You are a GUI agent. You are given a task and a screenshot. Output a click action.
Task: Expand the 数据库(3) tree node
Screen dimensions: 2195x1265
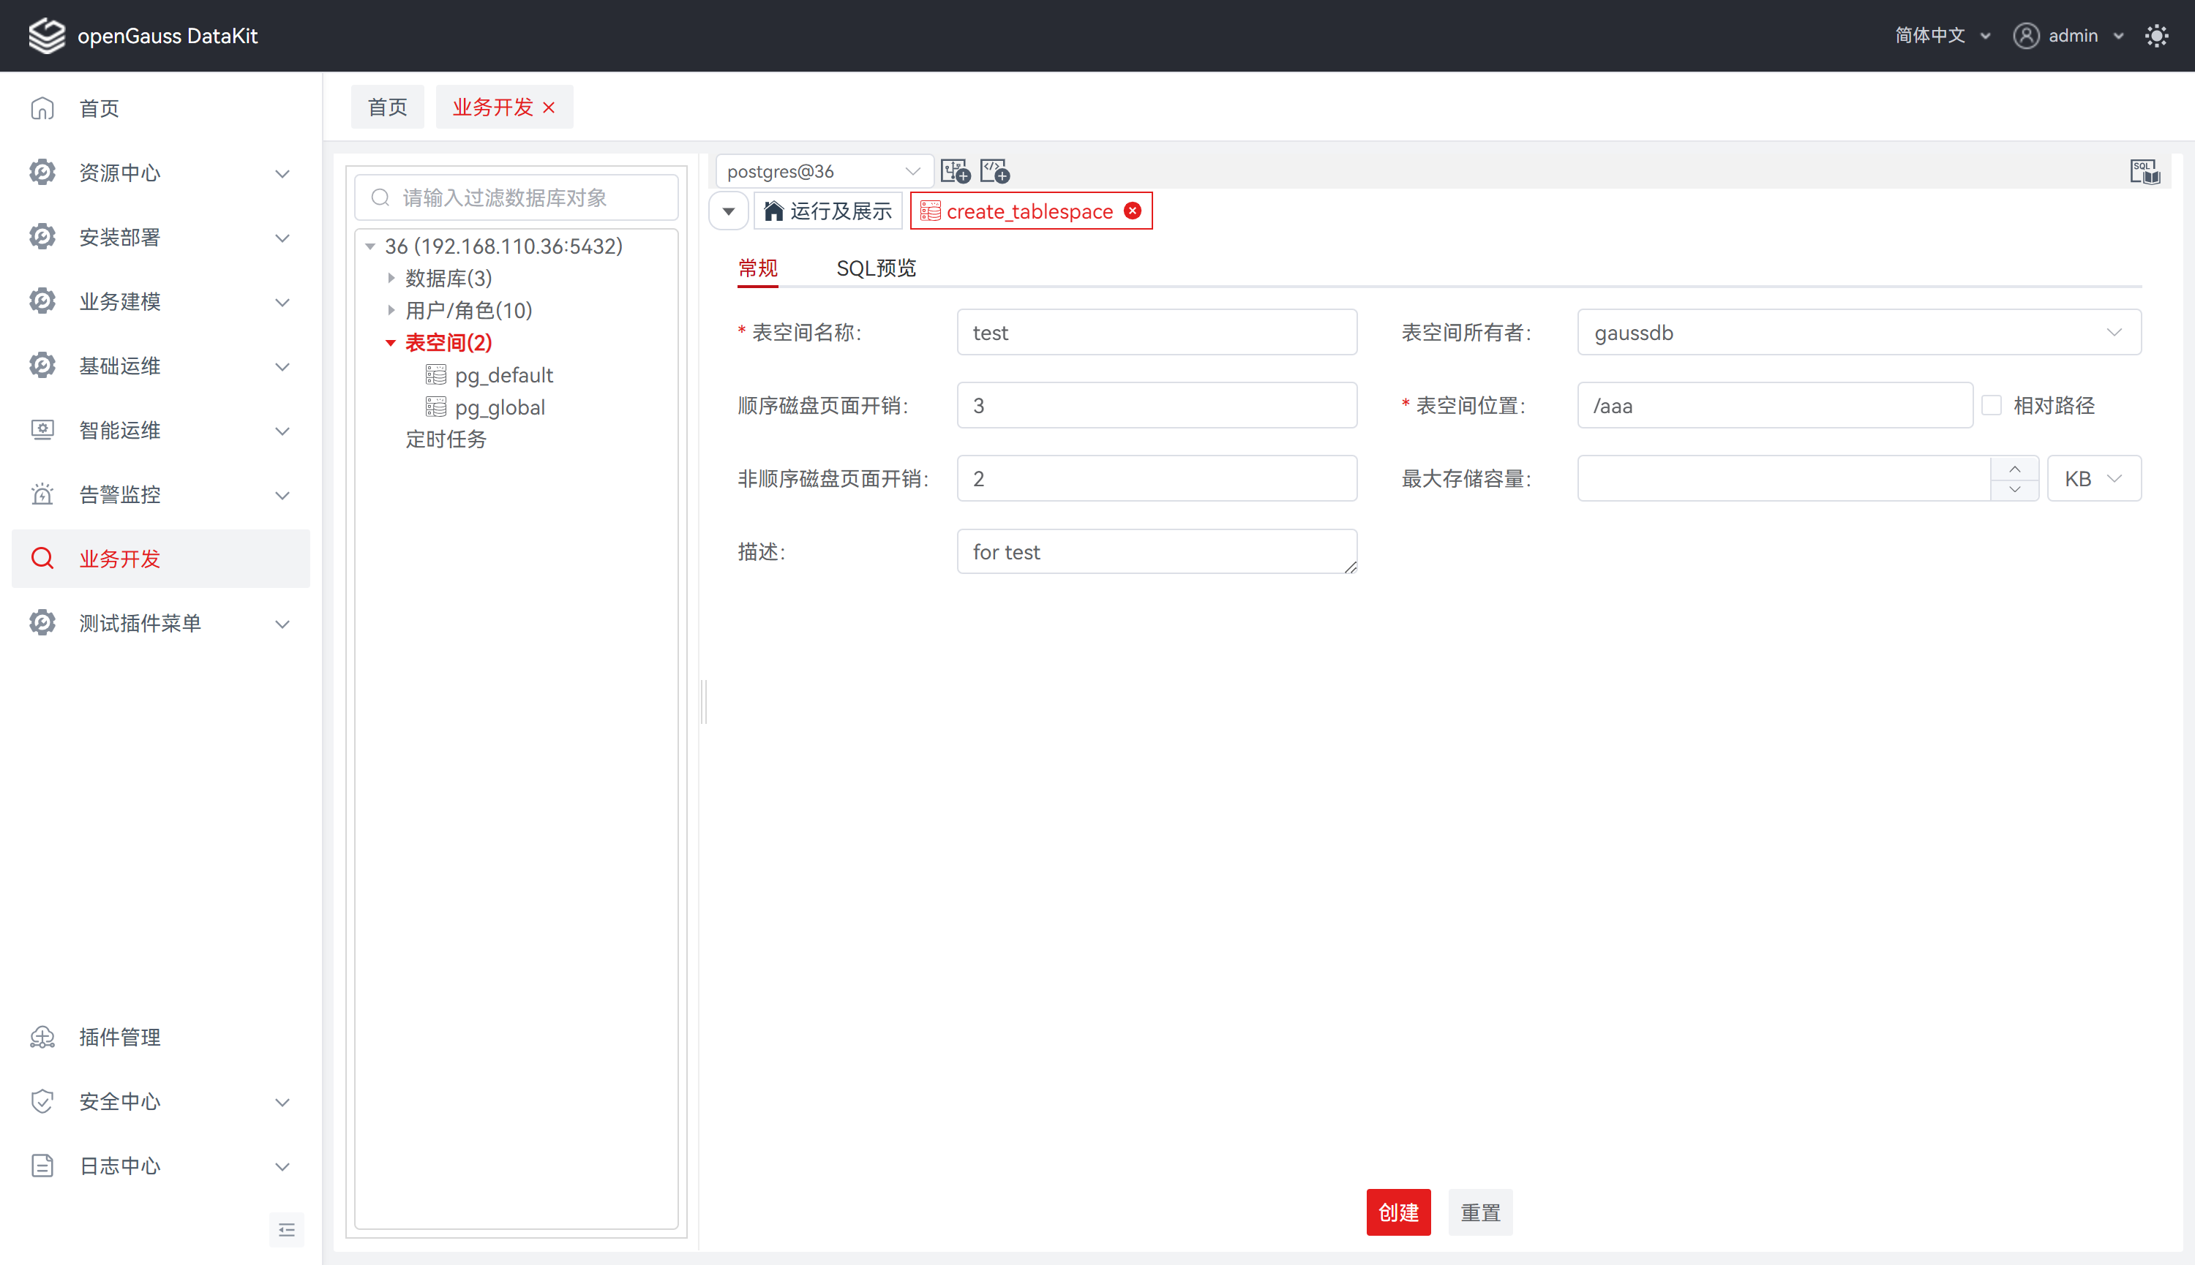pos(391,278)
